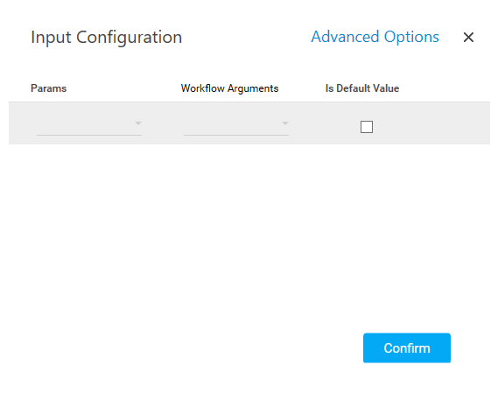The image size is (498, 393).
Task: Confirm the input configuration
Action: (406, 347)
